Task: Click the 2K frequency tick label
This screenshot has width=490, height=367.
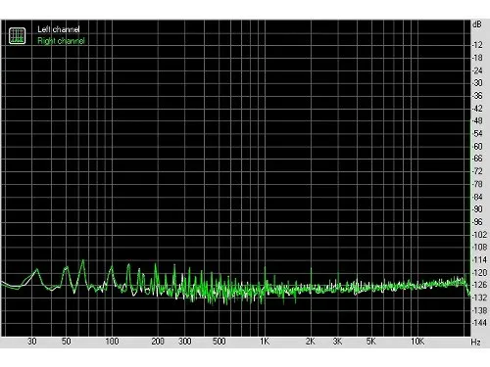Action: (311, 342)
